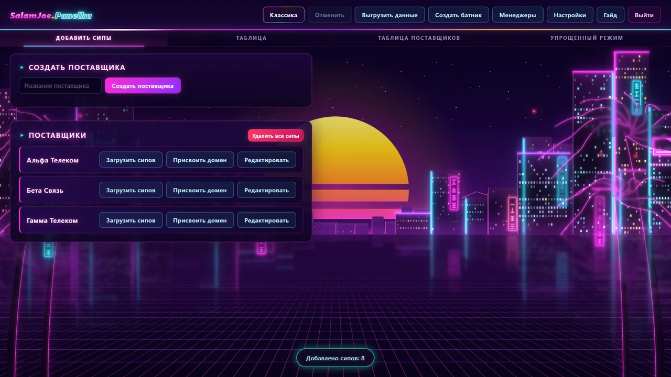Switch to the Таблица tab

[252, 38]
